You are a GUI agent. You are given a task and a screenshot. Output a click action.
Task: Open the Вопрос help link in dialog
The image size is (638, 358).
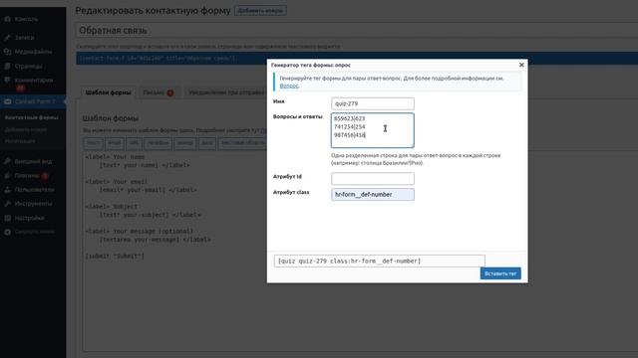click(x=289, y=86)
